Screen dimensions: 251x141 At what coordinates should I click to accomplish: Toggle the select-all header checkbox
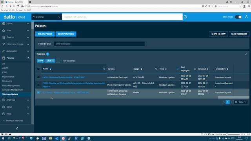(x=38, y=69)
